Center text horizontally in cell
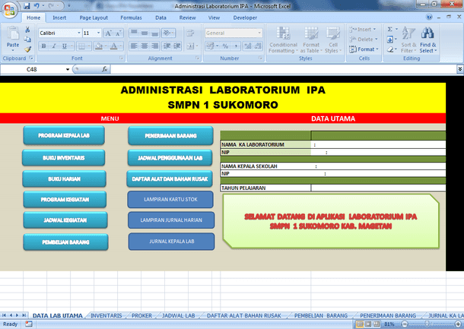This screenshot has height=329, width=464. click(x=145, y=46)
